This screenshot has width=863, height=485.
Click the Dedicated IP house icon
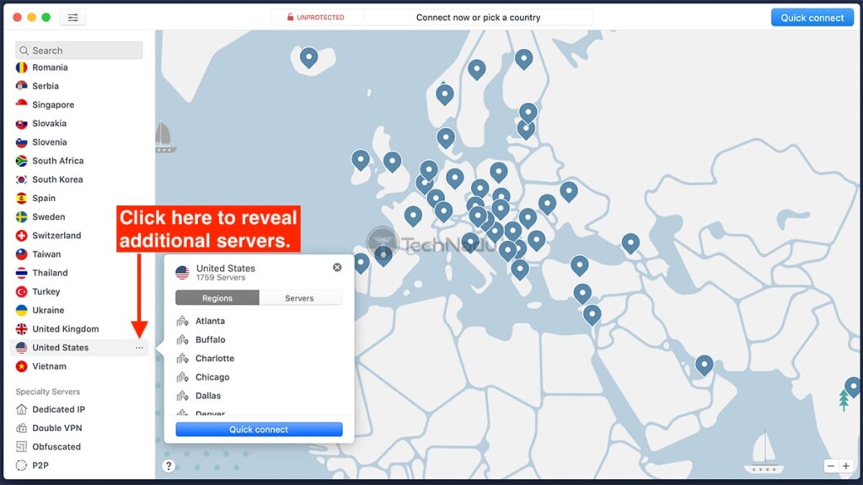21,410
